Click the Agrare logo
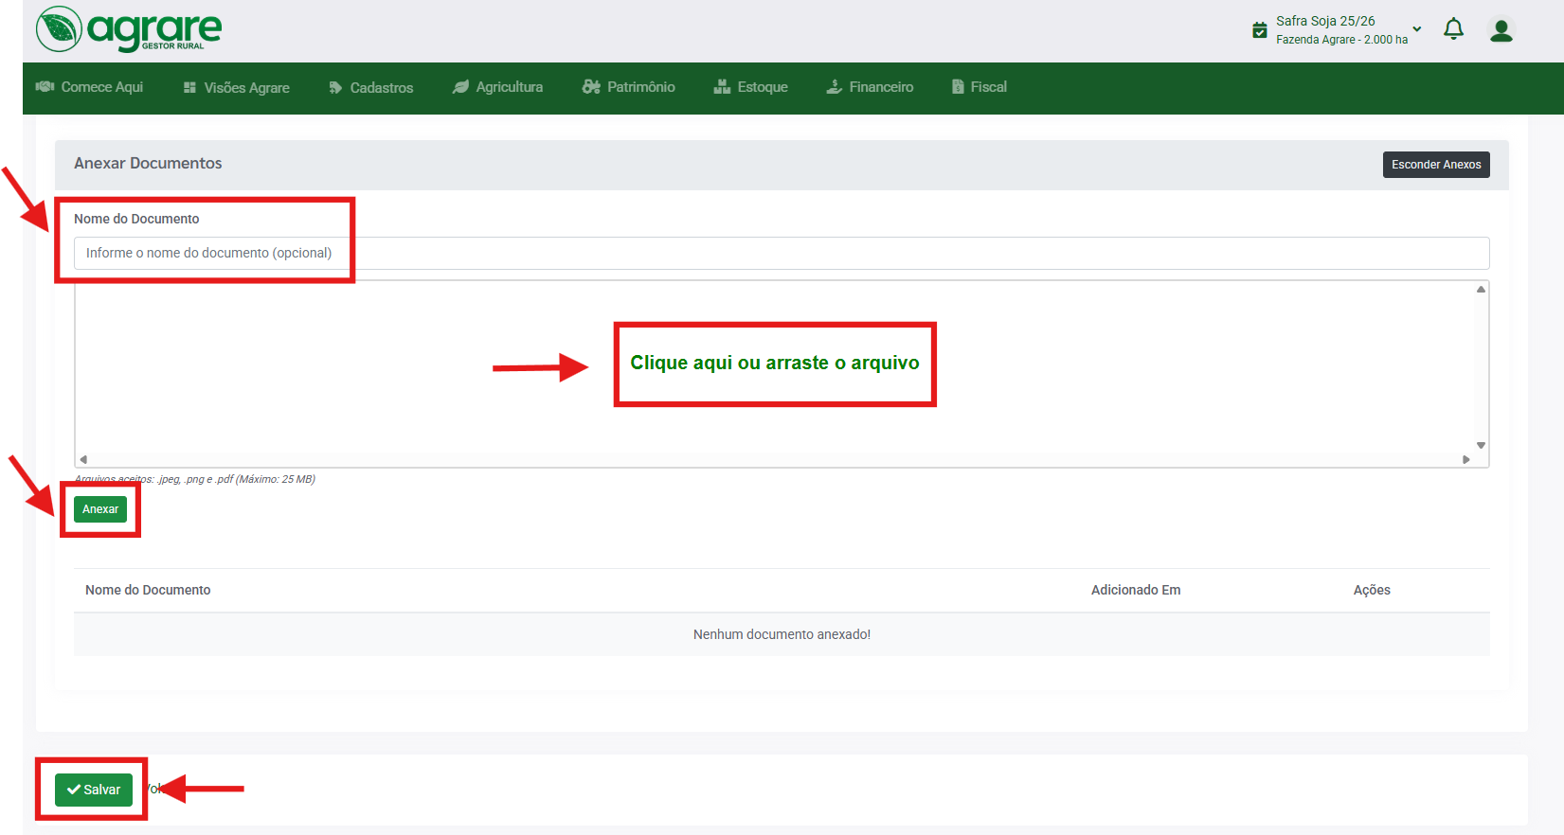Screen dimensions: 1564x835 click(x=129, y=29)
